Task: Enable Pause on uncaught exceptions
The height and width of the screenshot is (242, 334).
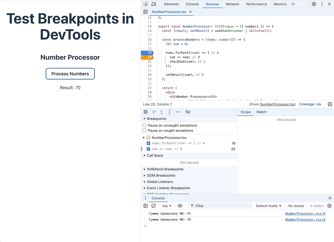Action: pos(144,126)
